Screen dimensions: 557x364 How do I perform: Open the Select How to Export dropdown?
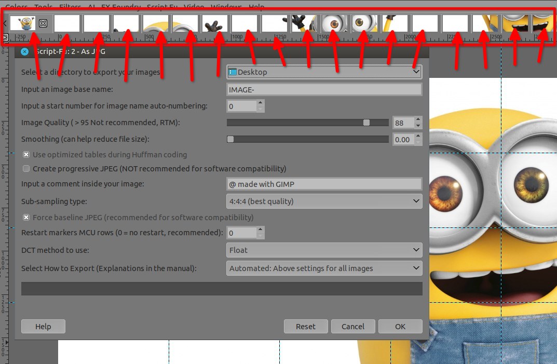(324, 268)
